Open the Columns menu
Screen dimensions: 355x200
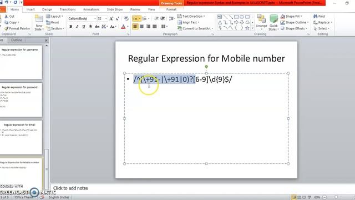coord(164,27)
